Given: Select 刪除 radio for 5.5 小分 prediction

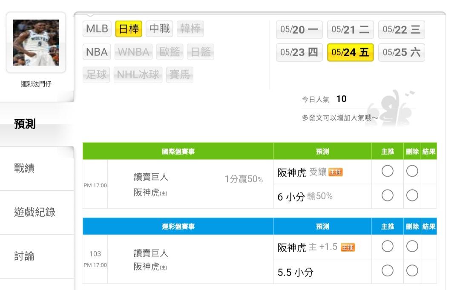Looking at the screenshot, I should coord(412,270).
